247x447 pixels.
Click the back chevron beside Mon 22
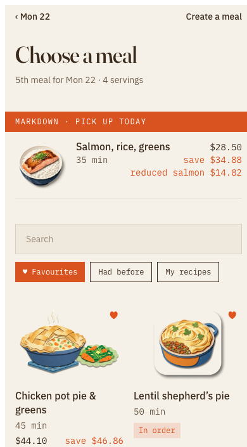pyautogui.click(x=16, y=17)
